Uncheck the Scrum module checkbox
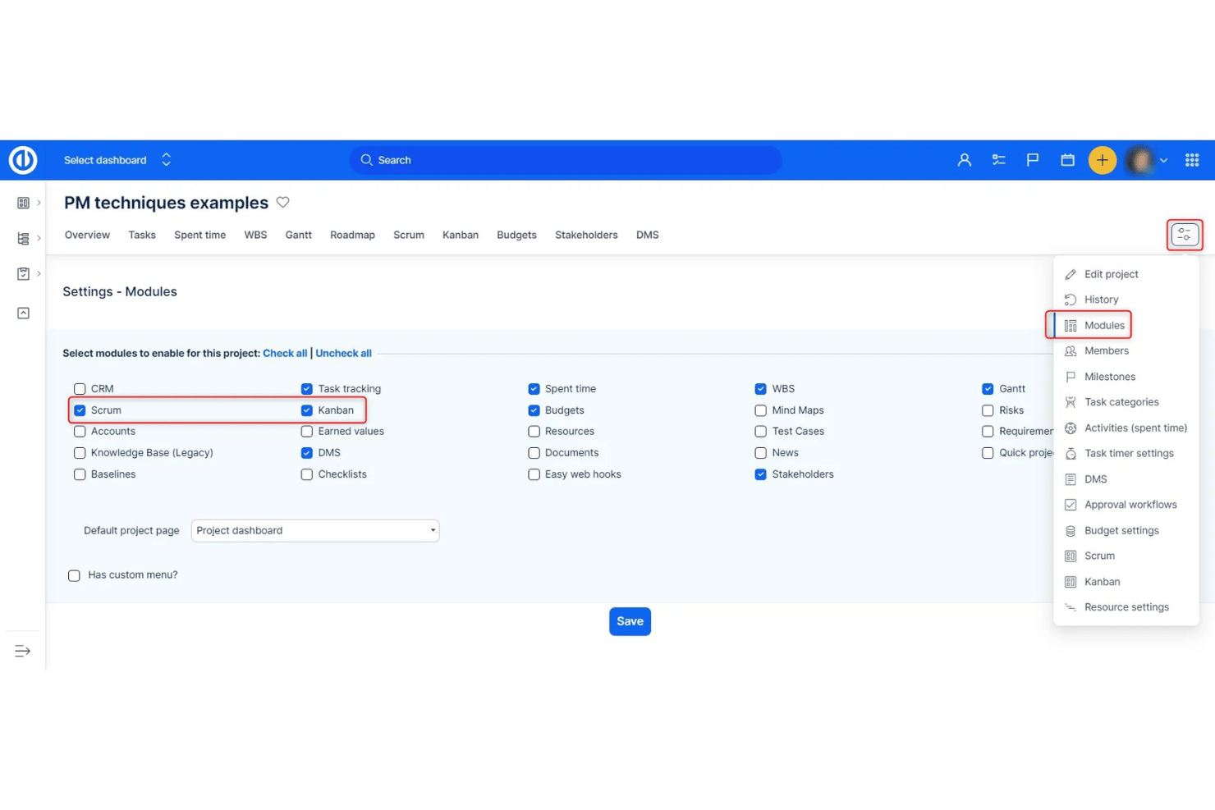1215x810 pixels. [80, 410]
